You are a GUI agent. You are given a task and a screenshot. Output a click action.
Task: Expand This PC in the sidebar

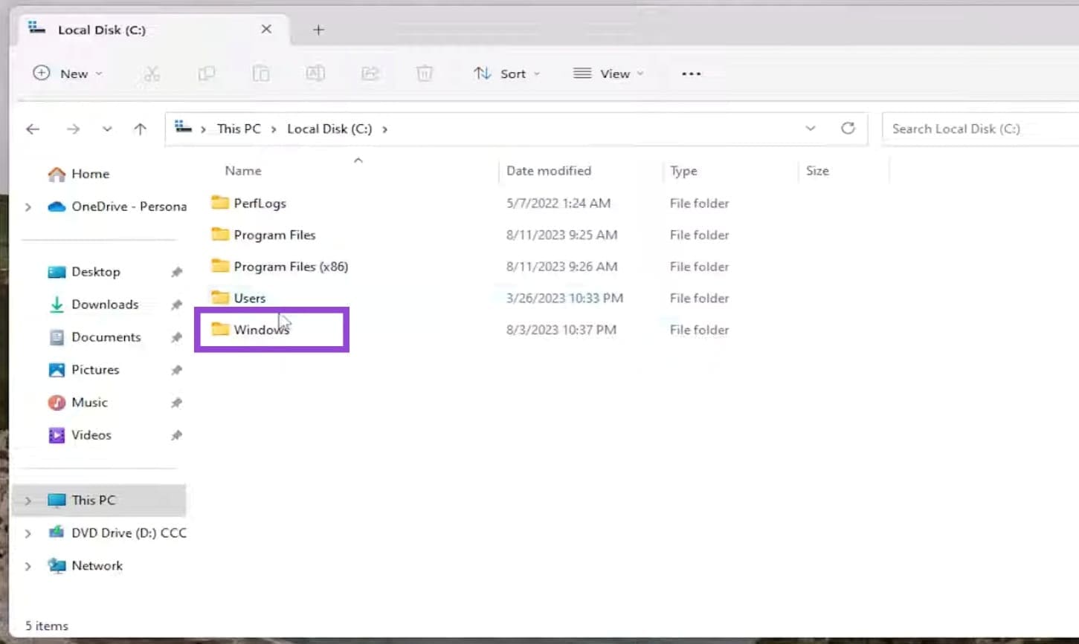click(x=28, y=499)
